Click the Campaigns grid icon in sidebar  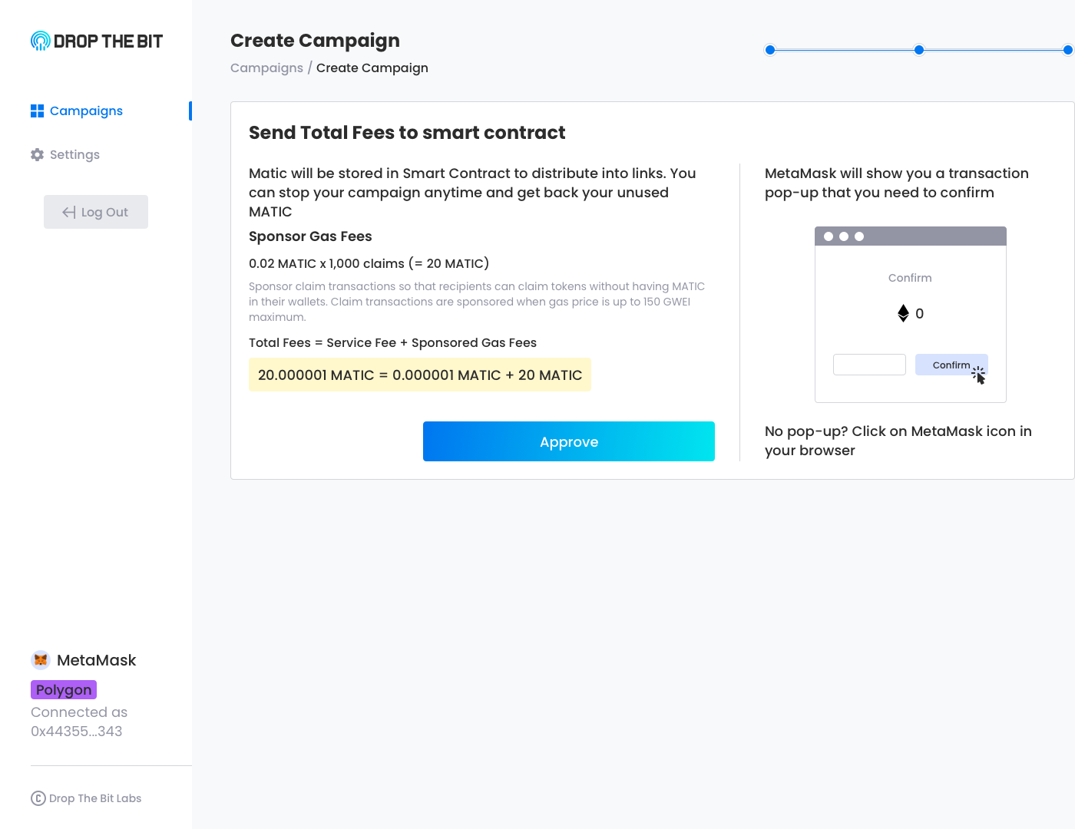pos(37,111)
